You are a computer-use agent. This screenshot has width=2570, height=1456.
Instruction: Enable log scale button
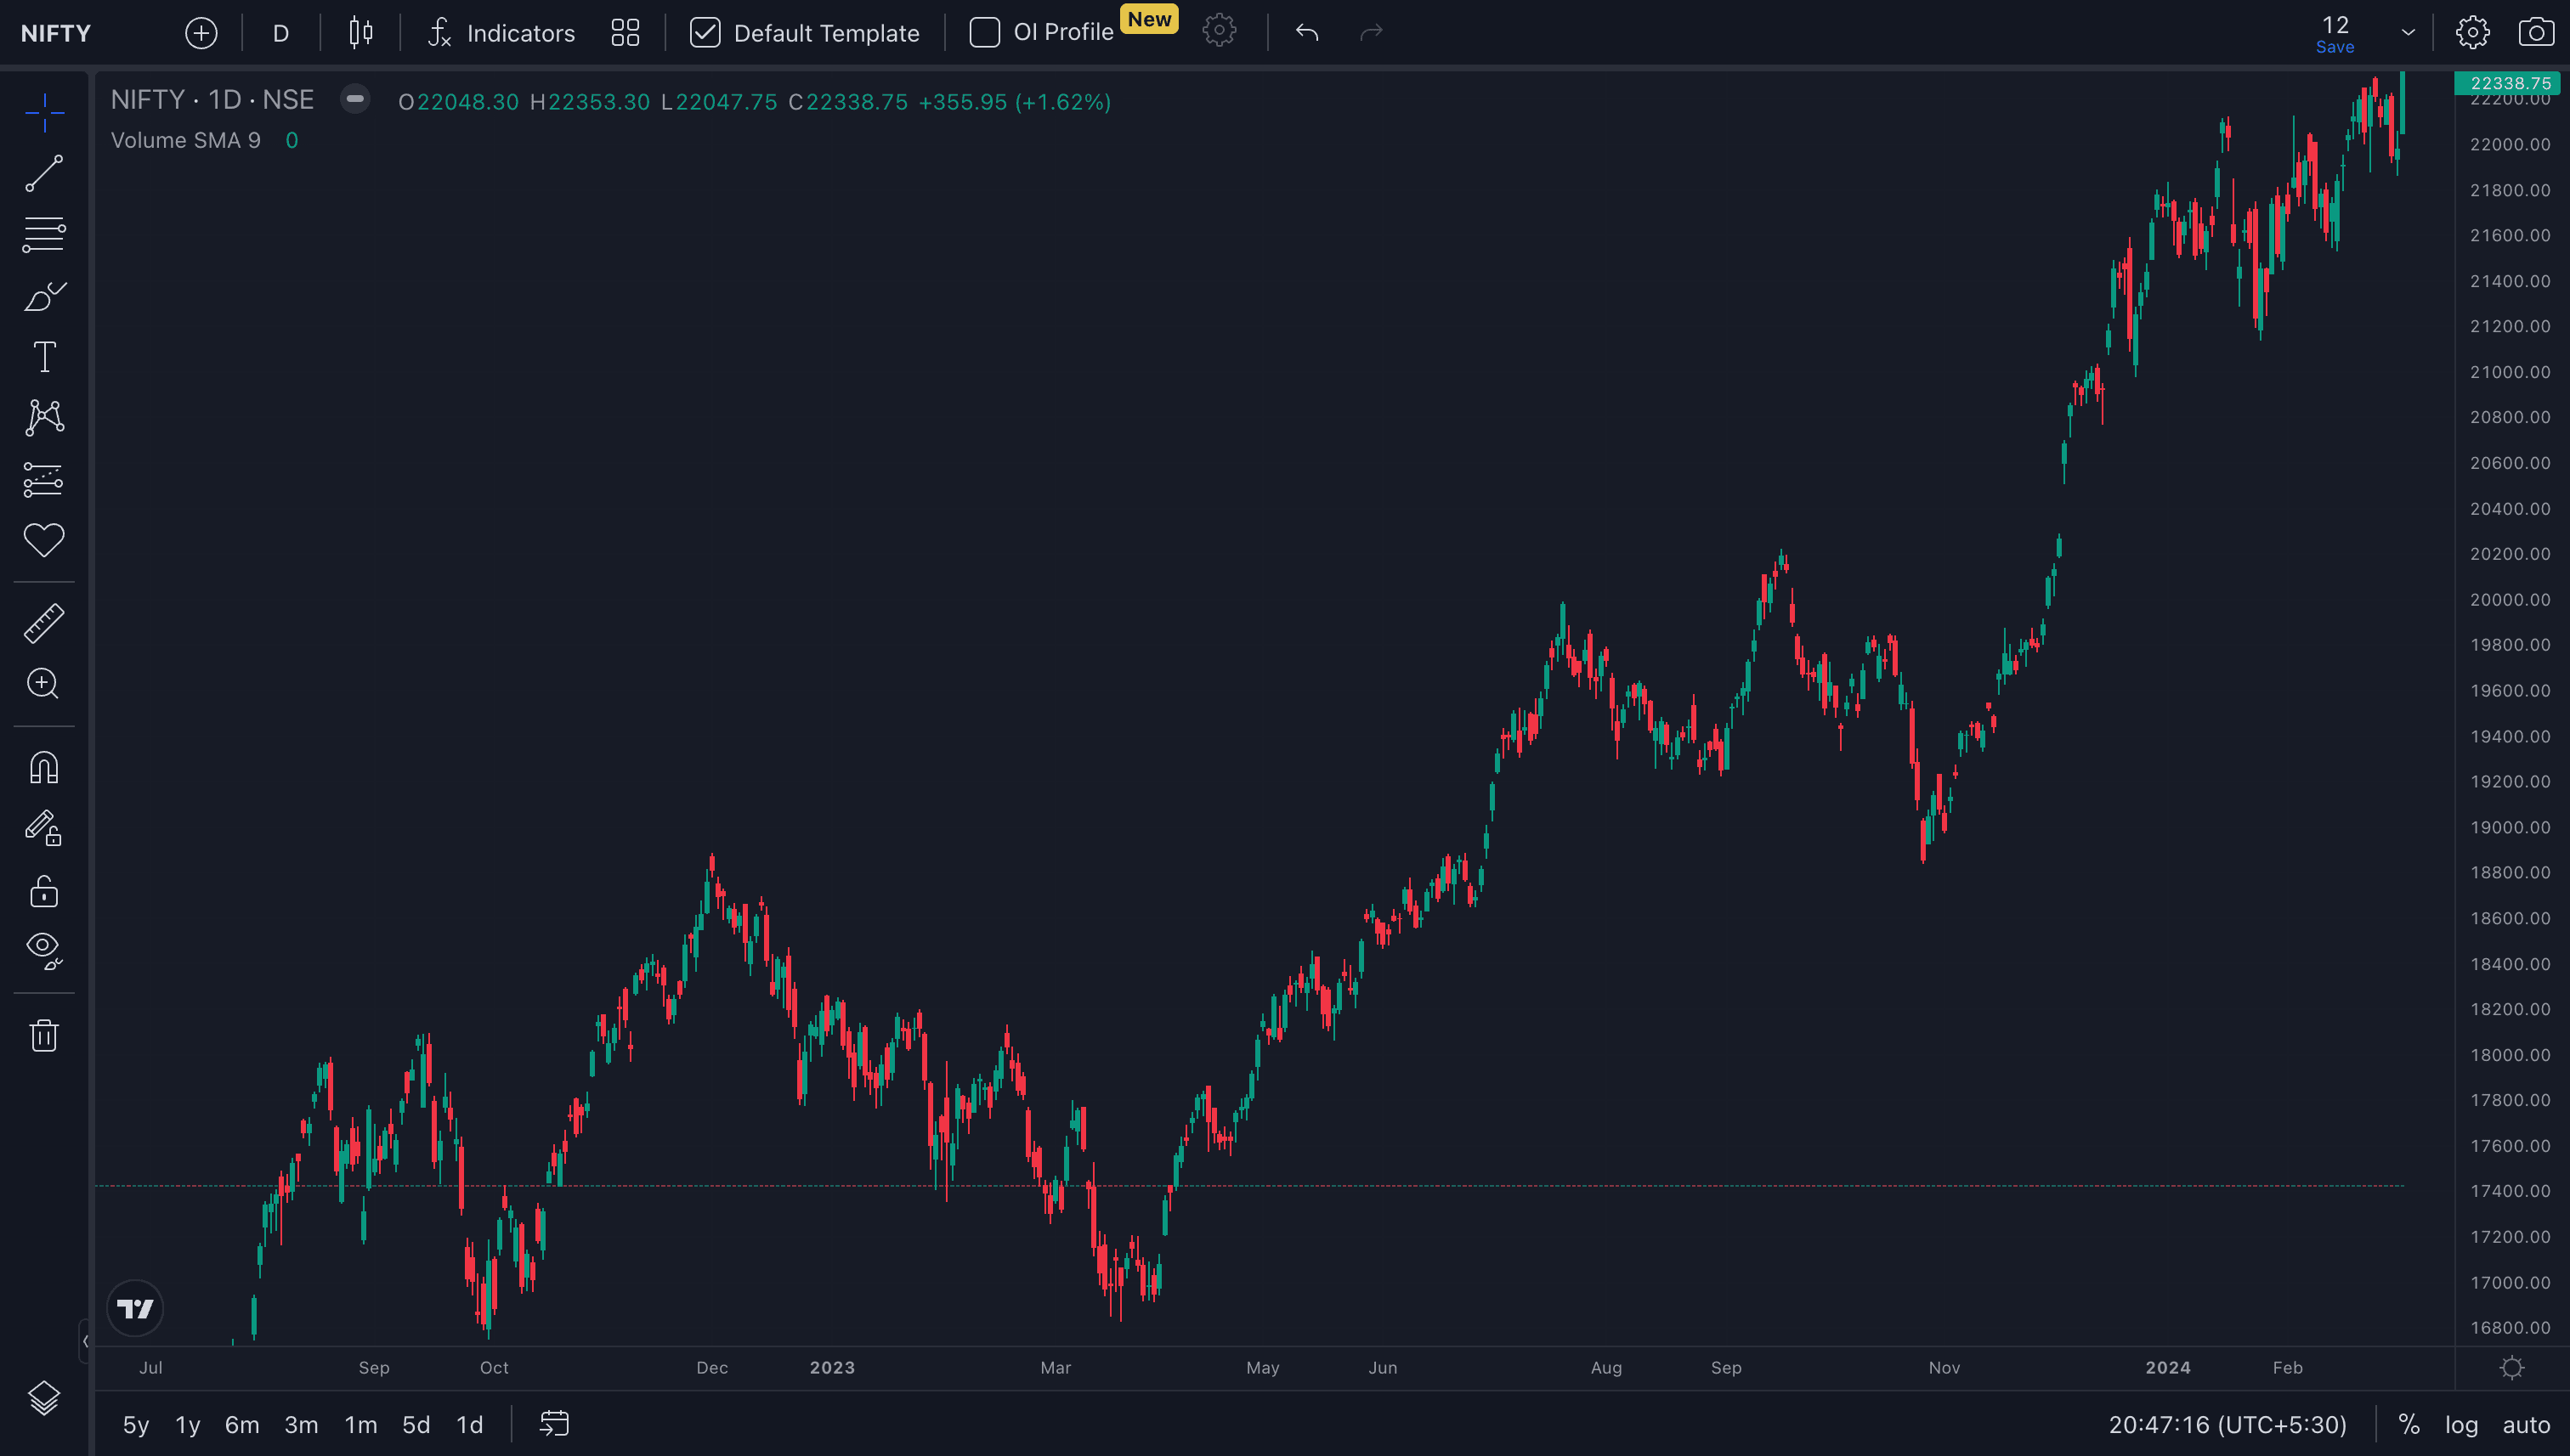2461,1424
